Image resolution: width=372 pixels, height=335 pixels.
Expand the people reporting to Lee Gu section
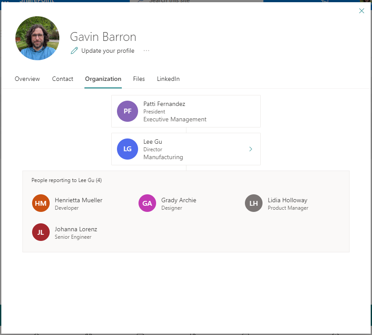click(66, 180)
